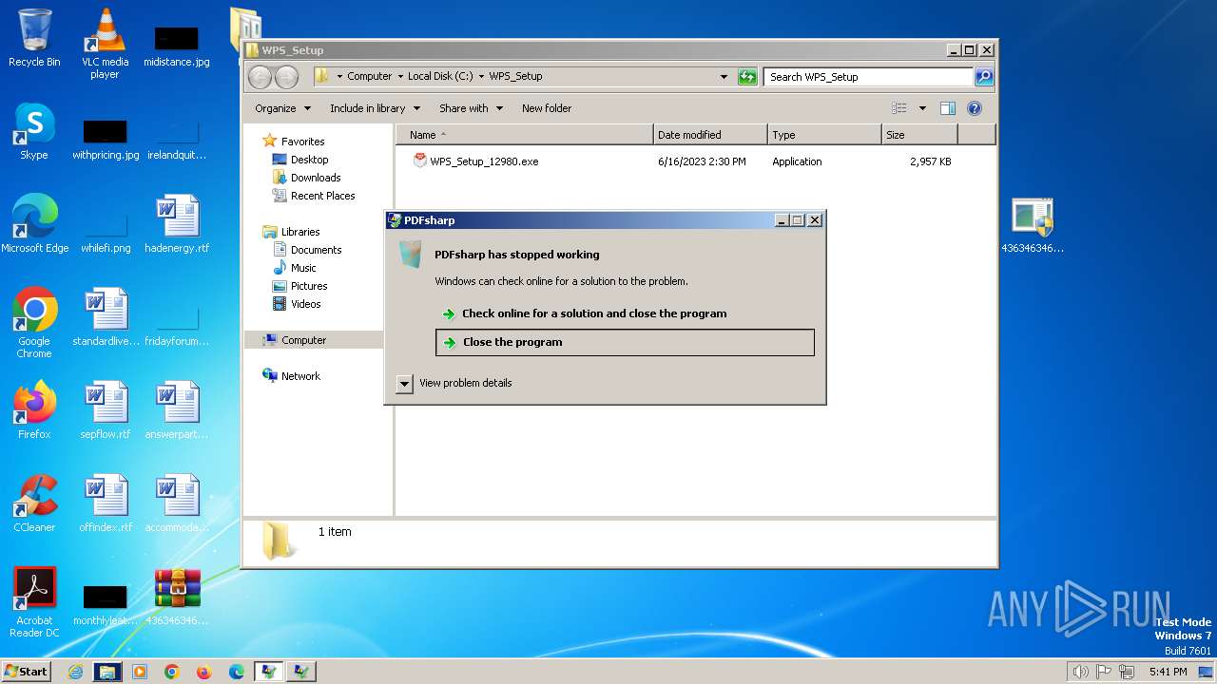The height and width of the screenshot is (684, 1217).
Task: Click Edge icon in taskbar
Action: 237,672
